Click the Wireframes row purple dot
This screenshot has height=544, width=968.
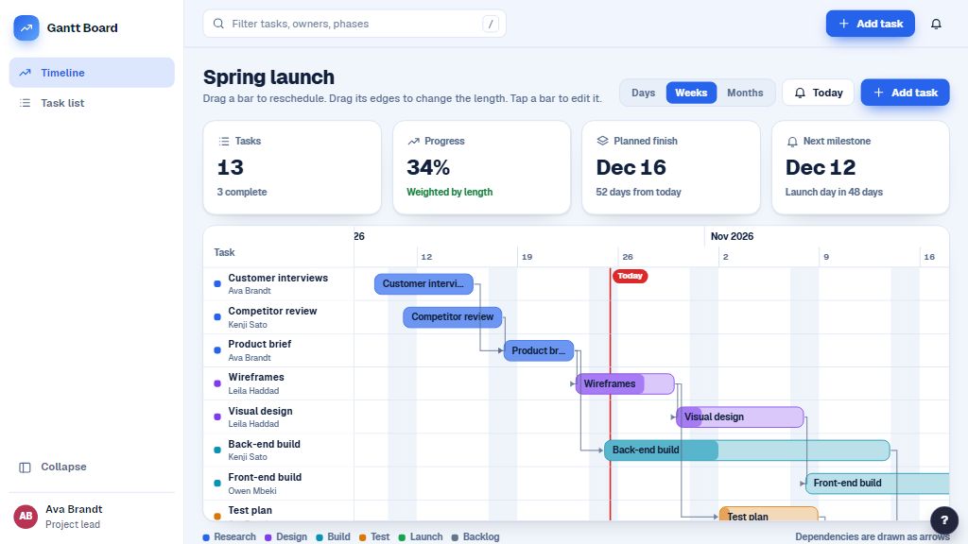[217, 383]
